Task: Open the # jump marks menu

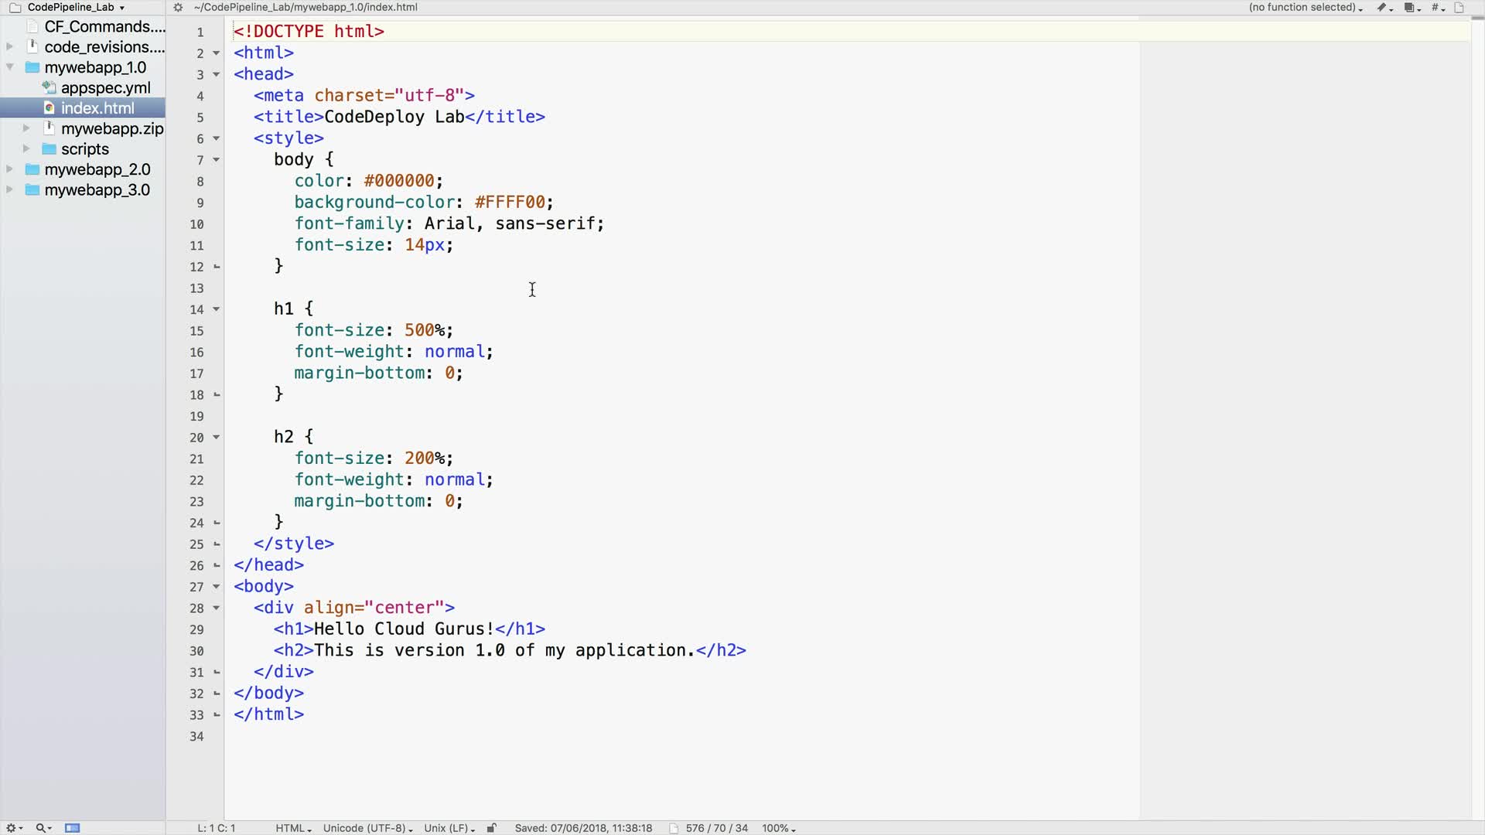Action: (1437, 8)
